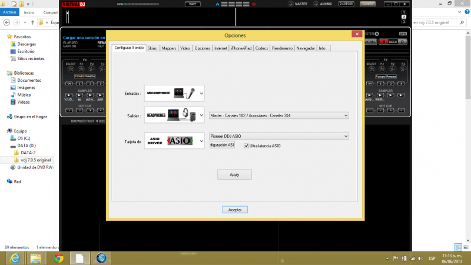The width and height of the screenshot is (471, 265).
Task: Click the left deck FX SELECT knob
Action: pos(71,69)
